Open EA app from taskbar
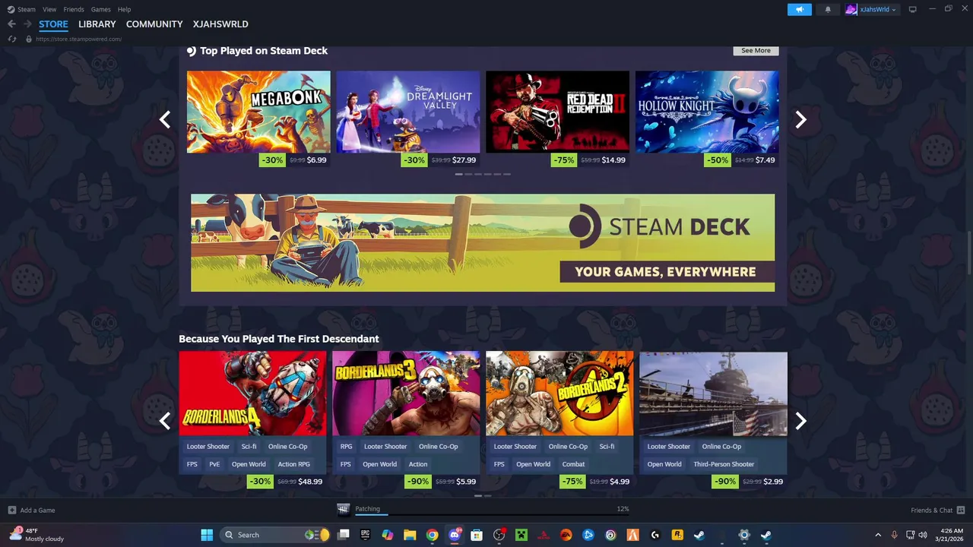The height and width of the screenshot is (547, 973). [x=566, y=535]
